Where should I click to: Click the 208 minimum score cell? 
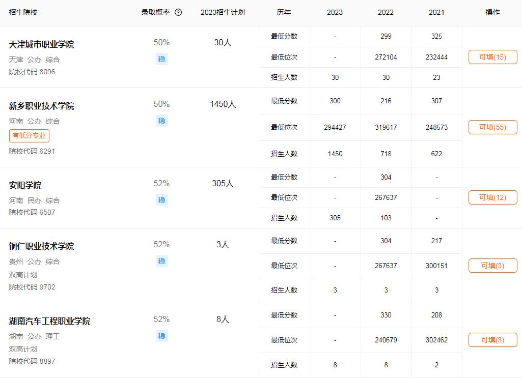436,315
